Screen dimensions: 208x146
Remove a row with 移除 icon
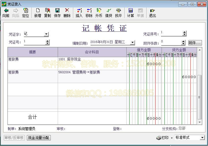point(89,11)
